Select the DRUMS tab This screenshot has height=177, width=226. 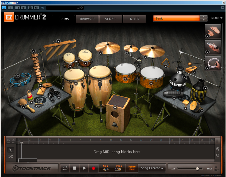click(x=64, y=19)
